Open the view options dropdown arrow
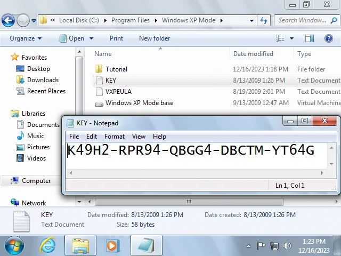 pos(291,38)
